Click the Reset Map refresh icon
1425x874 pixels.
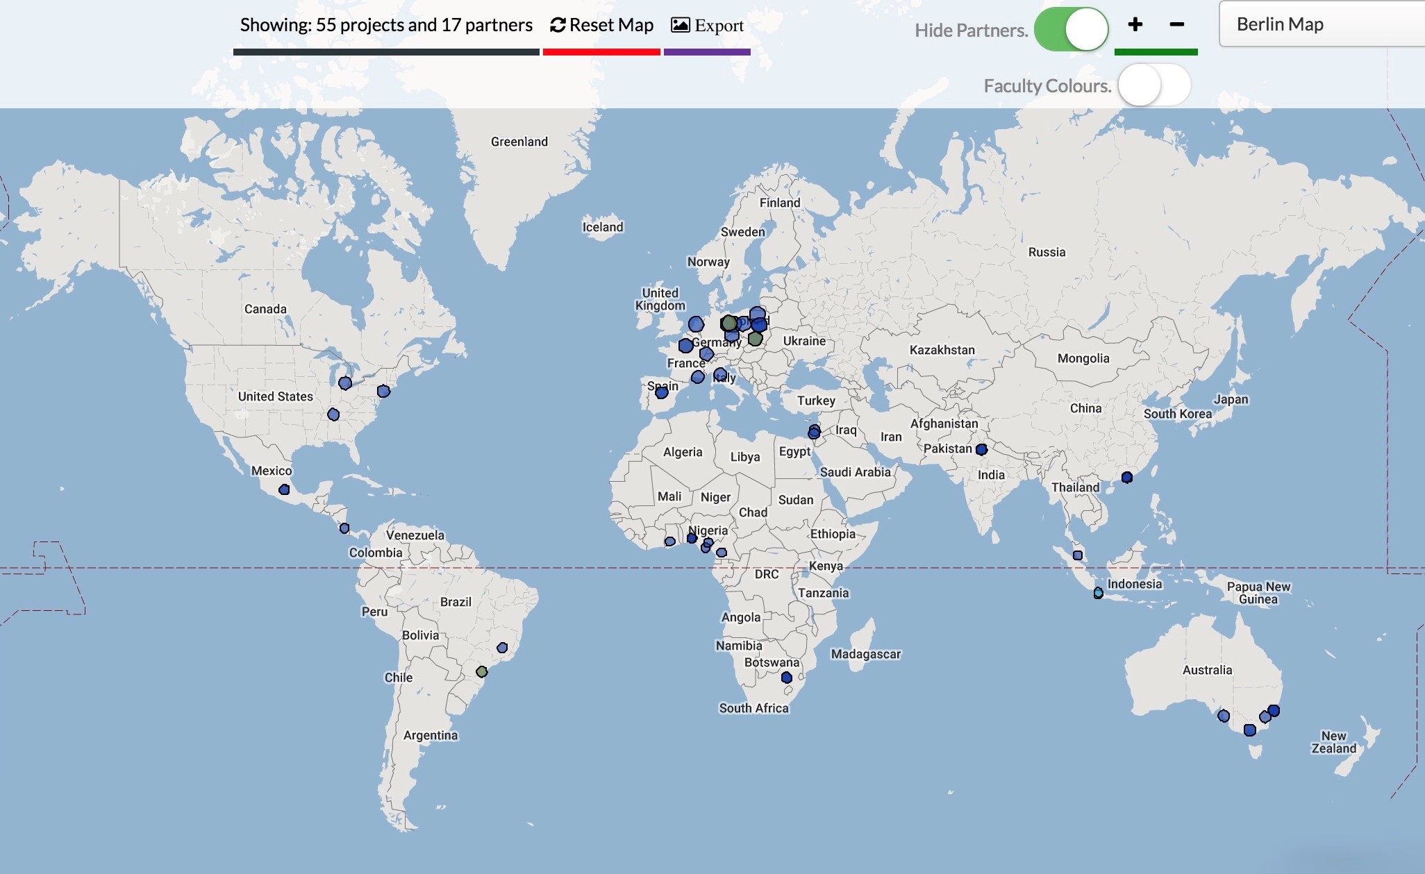558,26
